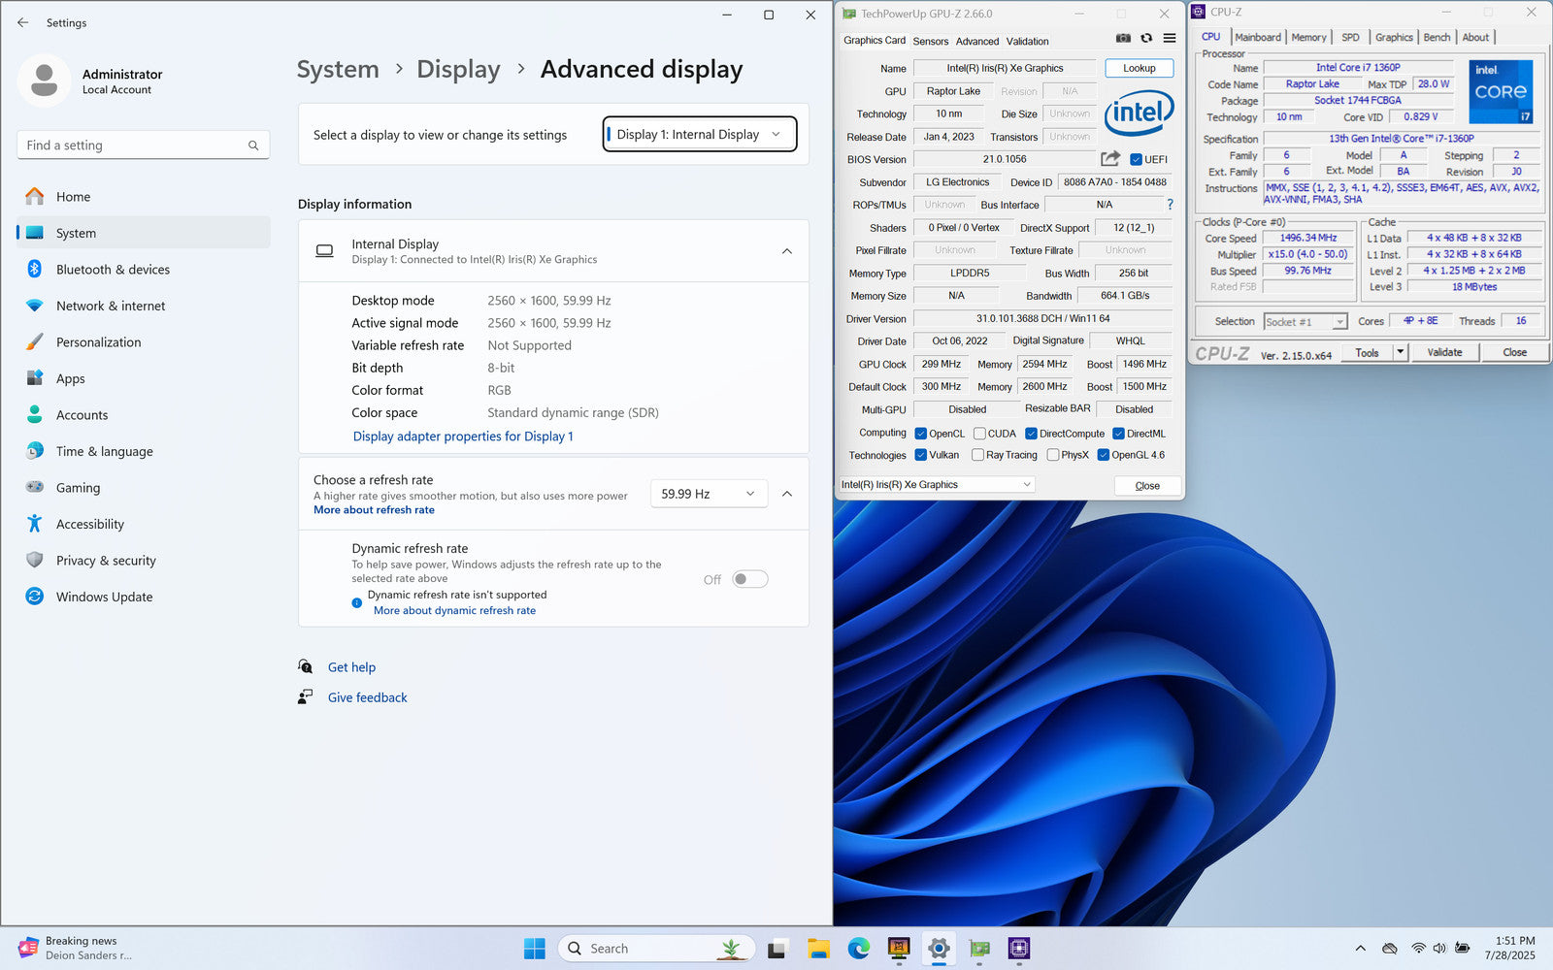This screenshot has width=1553, height=970.
Task: Enable the CUDA checkbox
Action: click(979, 434)
